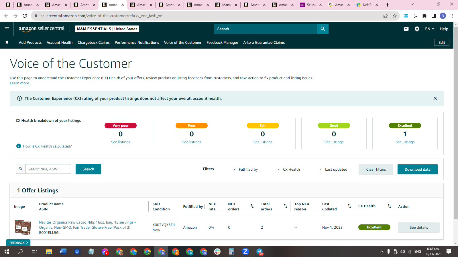Open the browser tab search chevron

[412, 4]
